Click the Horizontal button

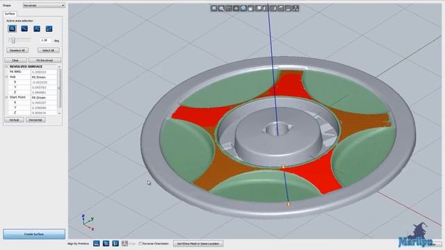coord(35,120)
